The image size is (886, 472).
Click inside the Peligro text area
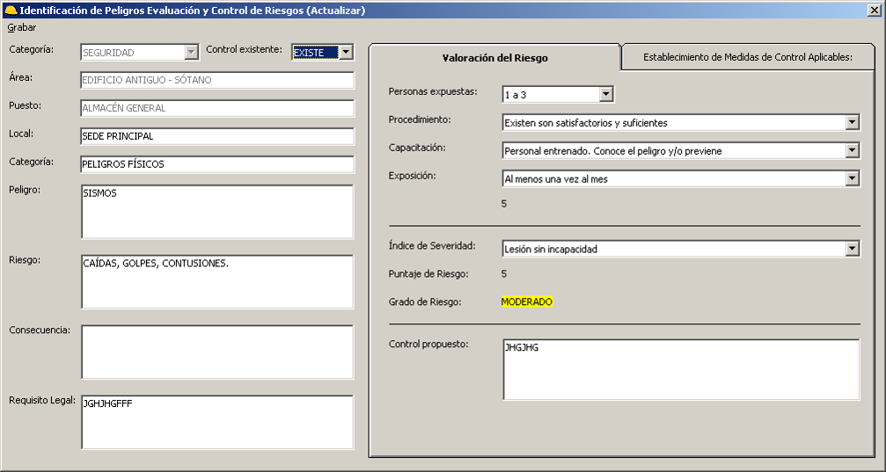pos(216,212)
